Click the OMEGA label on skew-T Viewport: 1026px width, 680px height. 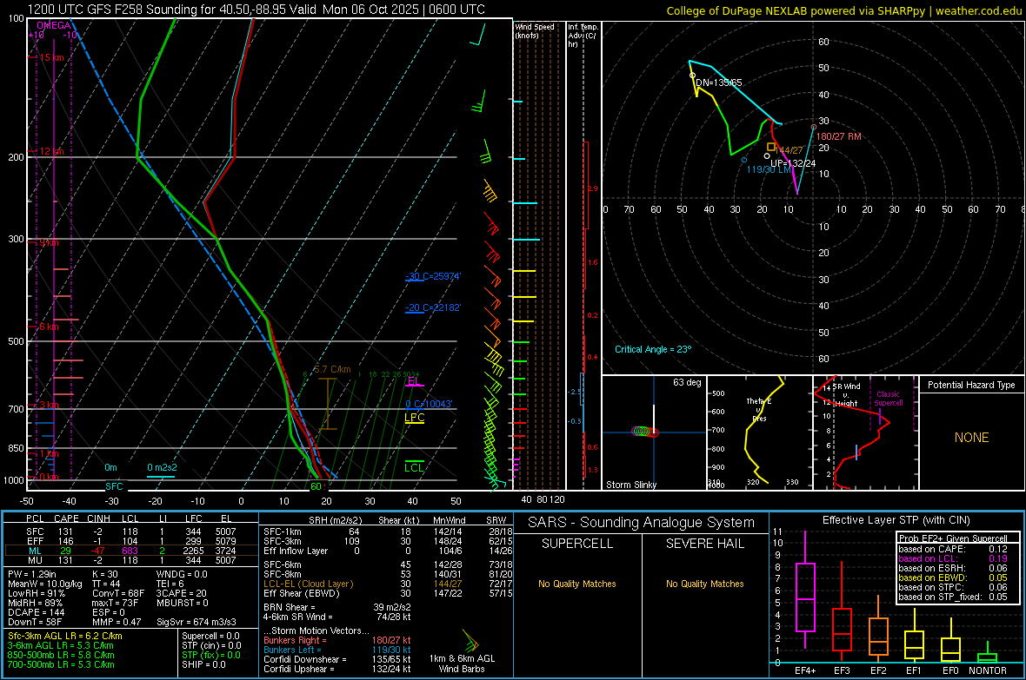54,25
